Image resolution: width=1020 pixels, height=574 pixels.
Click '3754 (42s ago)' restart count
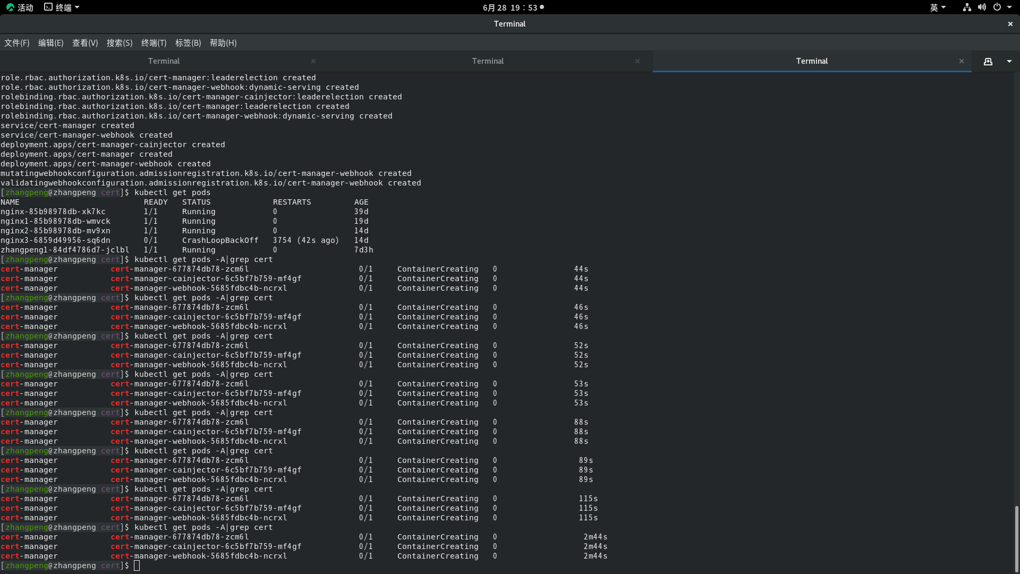[x=306, y=240]
